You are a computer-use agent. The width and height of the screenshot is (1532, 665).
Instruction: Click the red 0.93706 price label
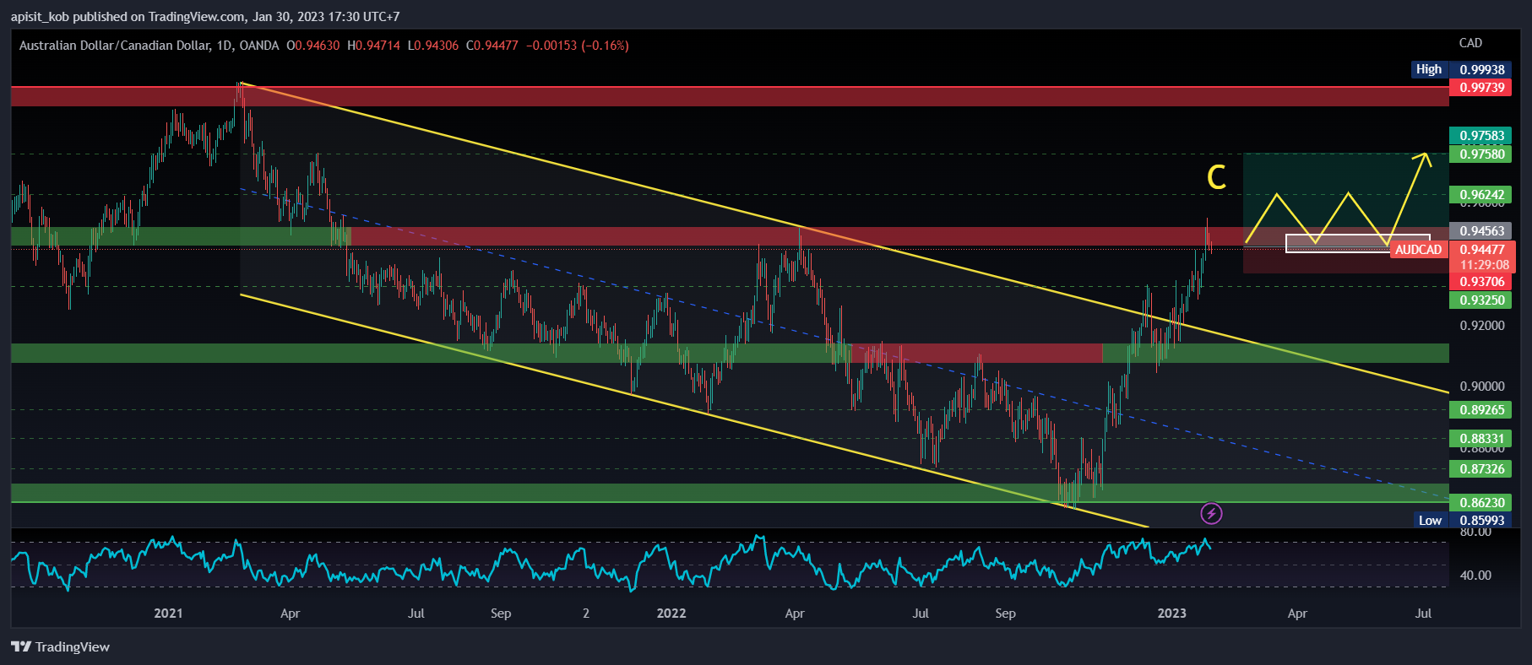tap(1482, 282)
